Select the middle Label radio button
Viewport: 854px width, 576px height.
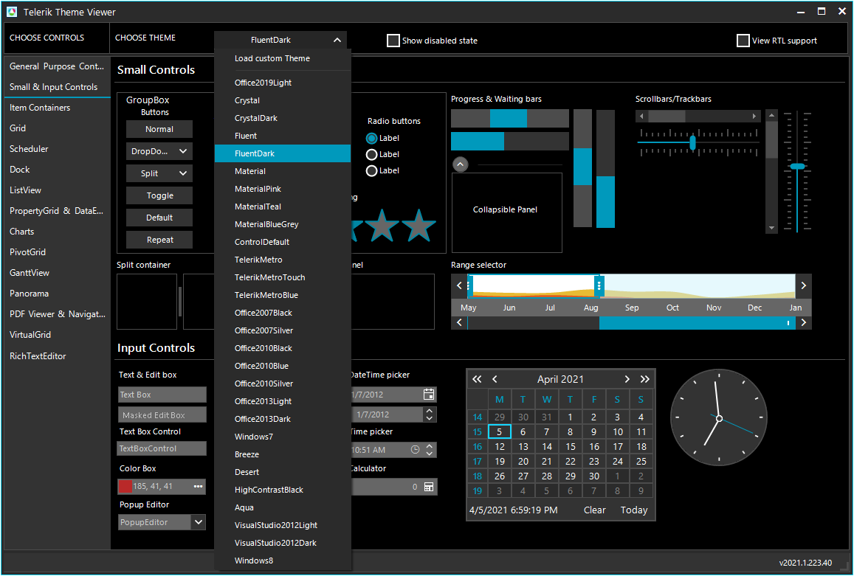click(372, 155)
